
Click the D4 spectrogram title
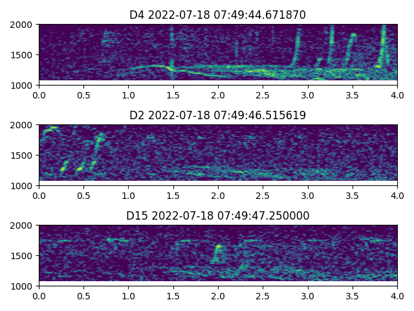pyautogui.click(x=217, y=15)
